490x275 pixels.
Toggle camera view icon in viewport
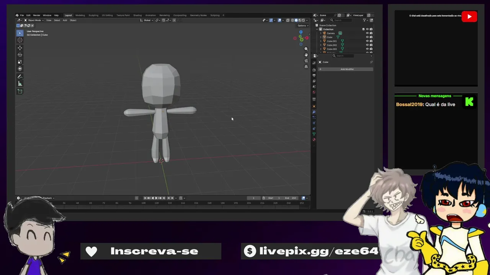pyautogui.click(x=306, y=61)
